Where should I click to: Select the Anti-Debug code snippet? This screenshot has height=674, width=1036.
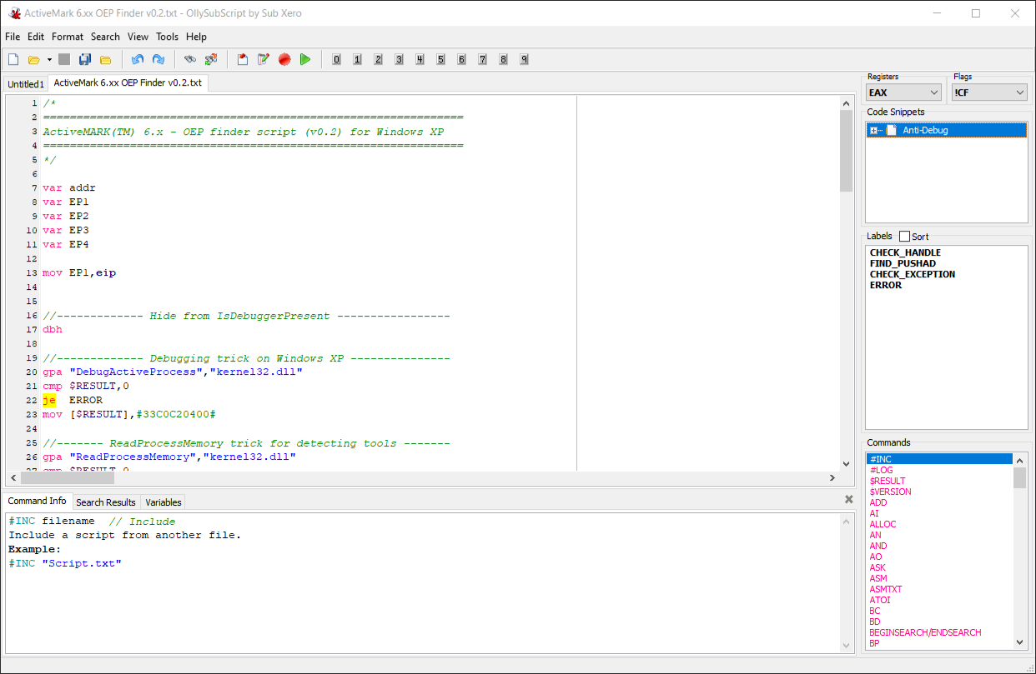(x=925, y=130)
